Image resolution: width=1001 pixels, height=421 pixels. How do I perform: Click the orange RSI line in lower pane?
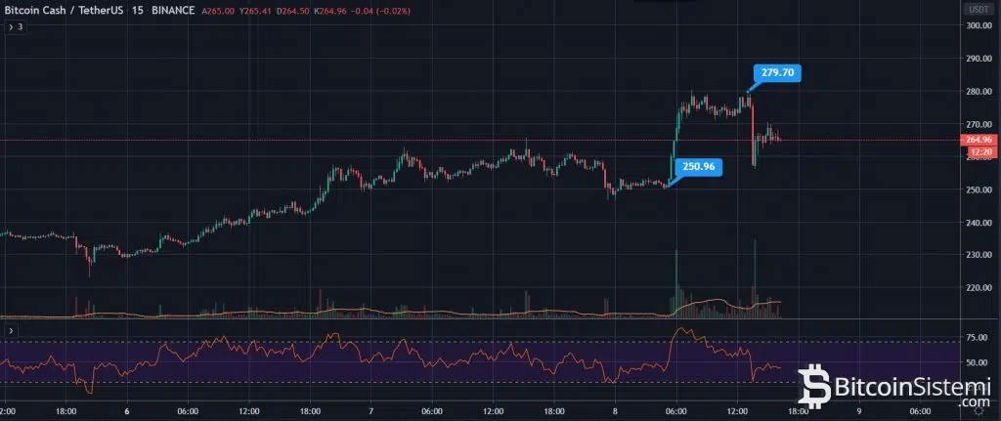coord(391,352)
